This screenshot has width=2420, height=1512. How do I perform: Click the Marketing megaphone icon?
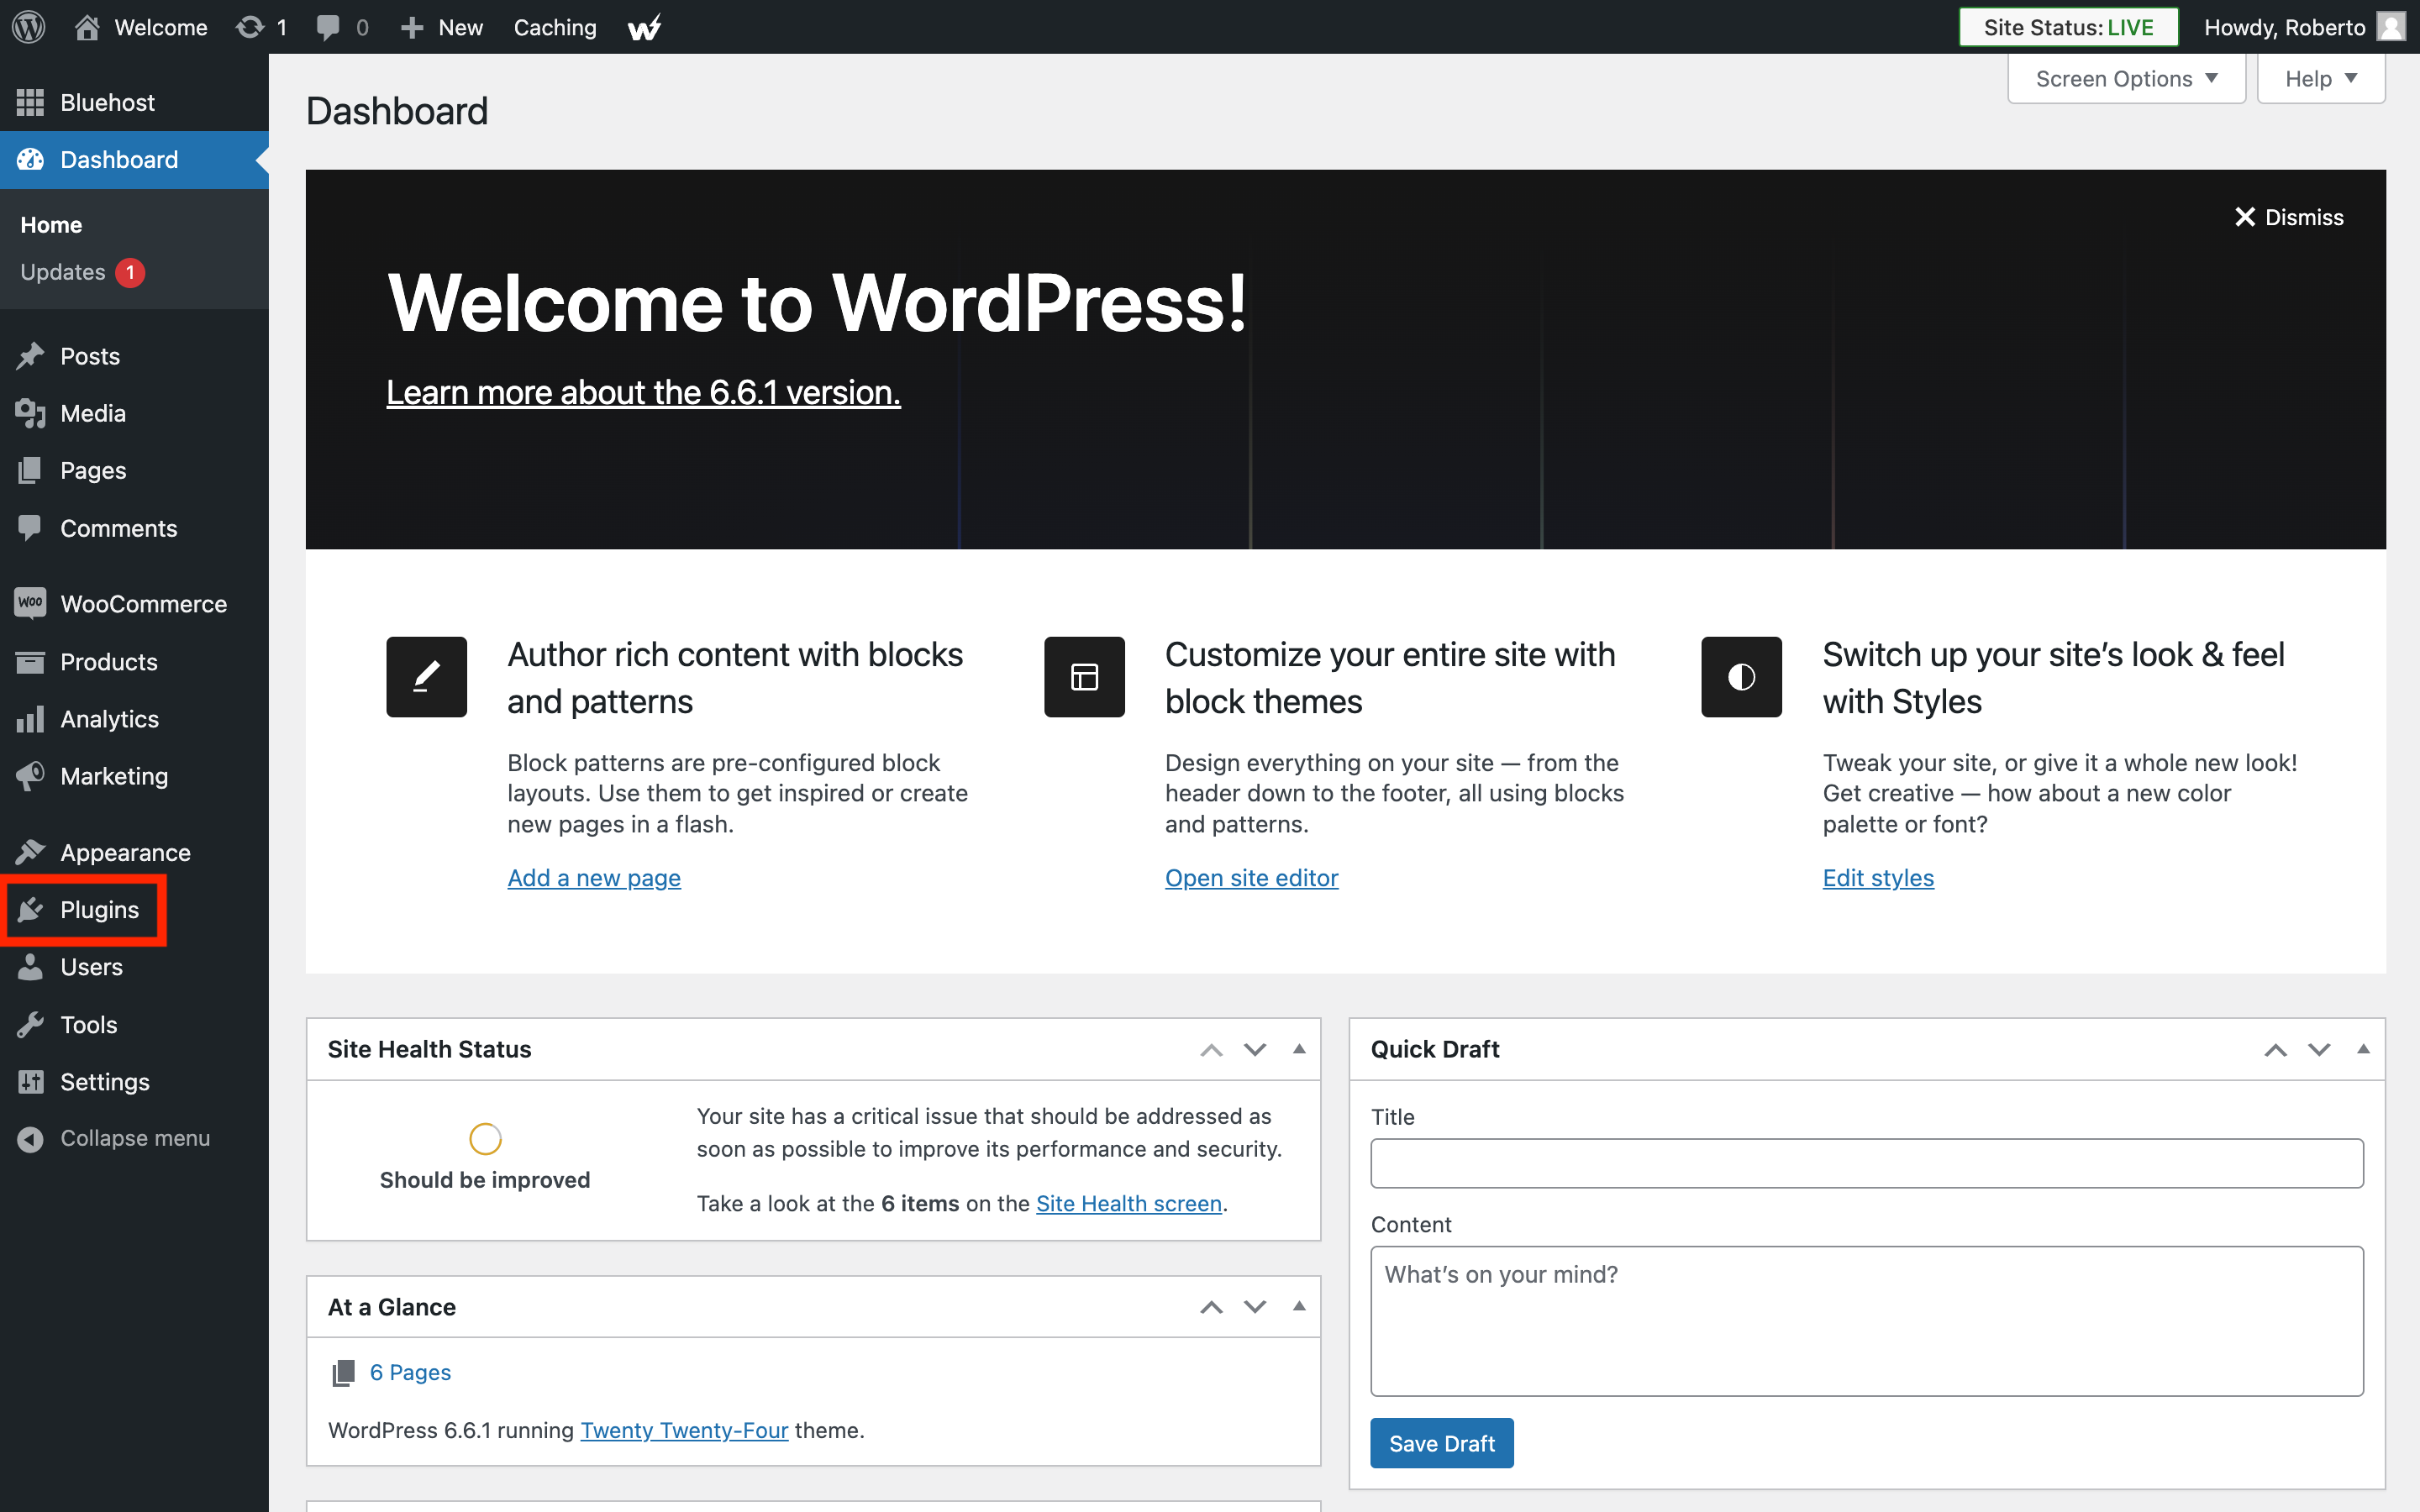(x=30, y=776)
